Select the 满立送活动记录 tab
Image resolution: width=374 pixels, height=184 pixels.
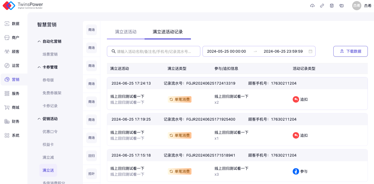click(168, 32)
